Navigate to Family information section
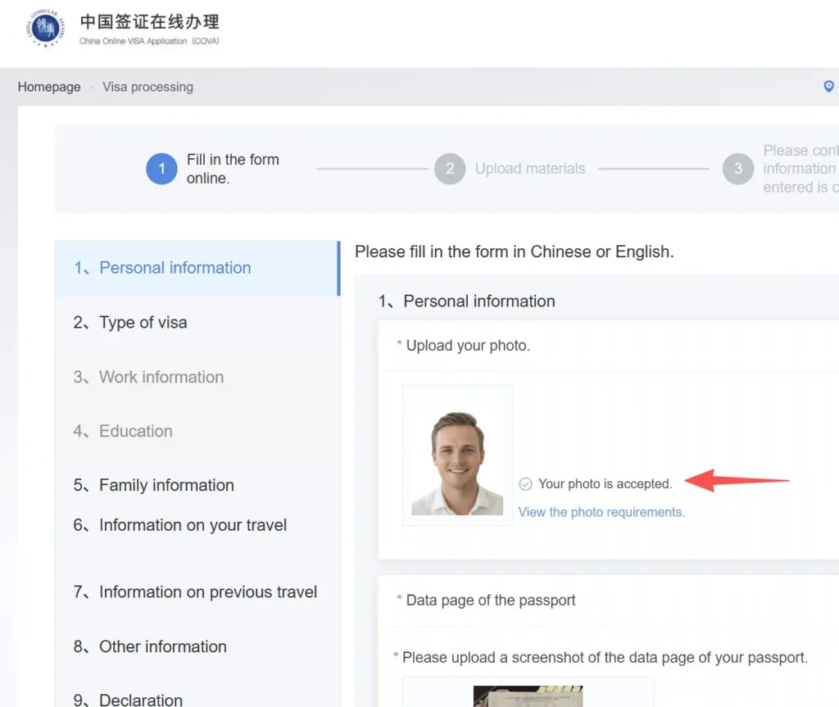Viewport: 839px width, 707px height. (166, 485)
